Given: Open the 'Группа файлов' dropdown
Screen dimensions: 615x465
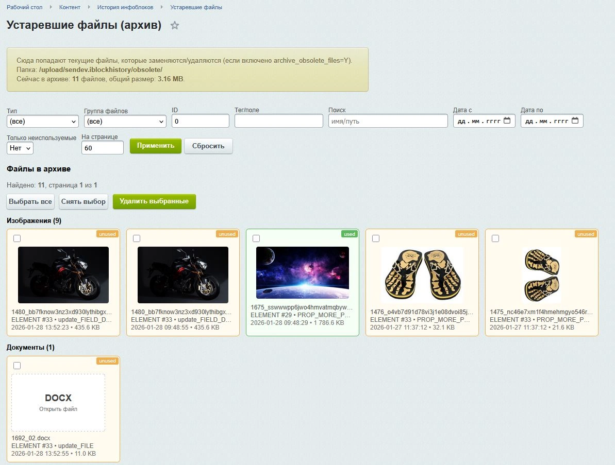Looking at the screenshot, I should (125, 122).
